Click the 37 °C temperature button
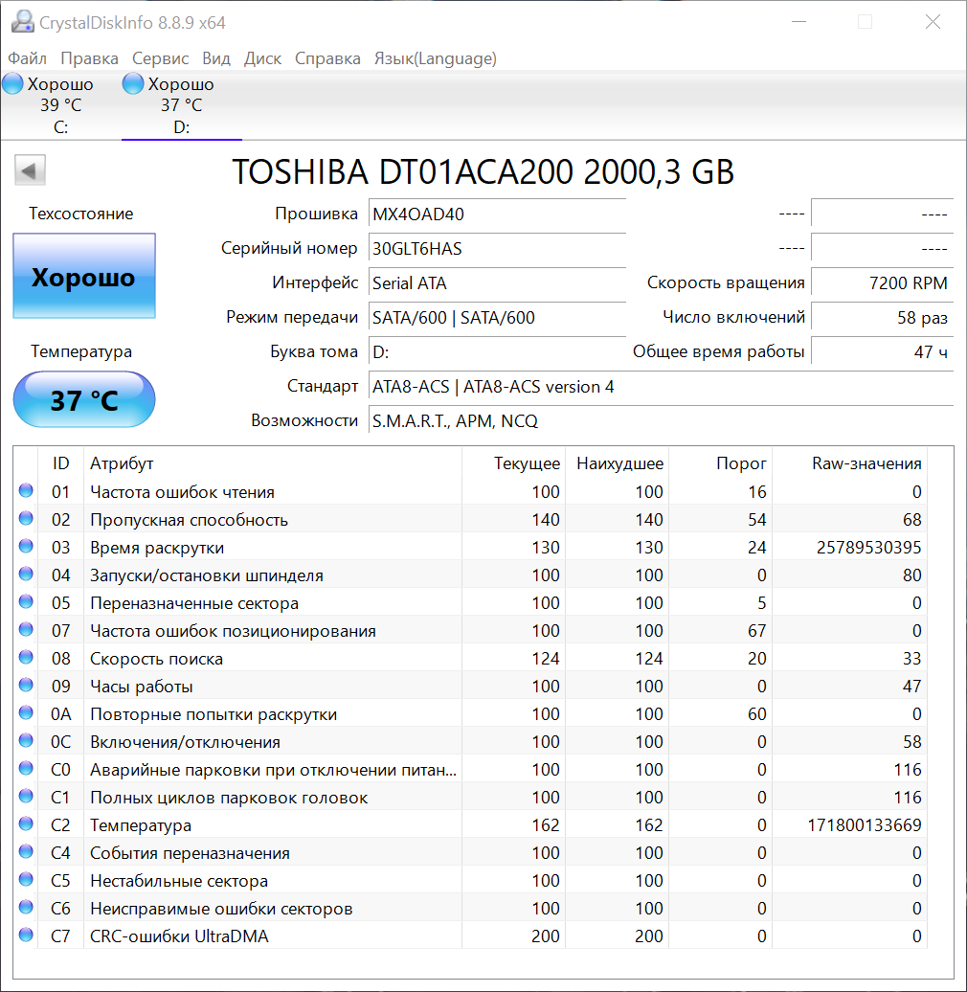Screen dimensions: 967x992 coord(83,400)
